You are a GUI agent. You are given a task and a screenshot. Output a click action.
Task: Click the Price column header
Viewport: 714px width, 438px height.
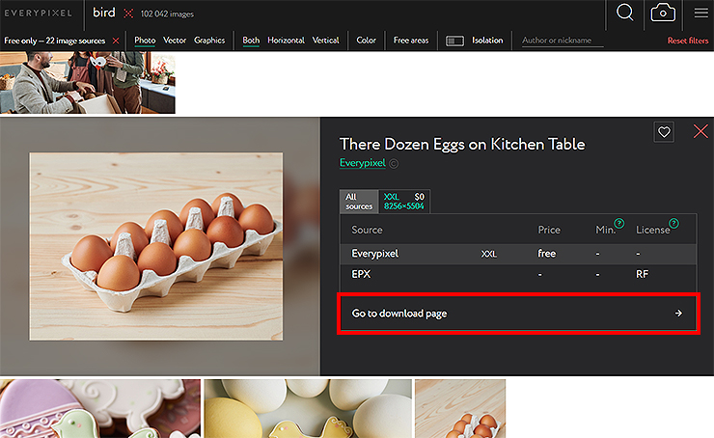pyautogui.click(x=549, y=230)
